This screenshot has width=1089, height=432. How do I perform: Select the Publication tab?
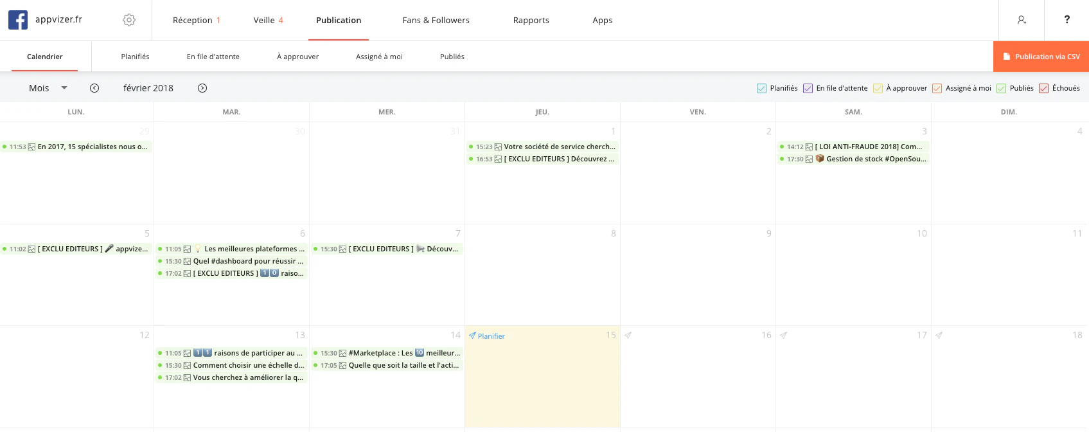pos(339,20)
